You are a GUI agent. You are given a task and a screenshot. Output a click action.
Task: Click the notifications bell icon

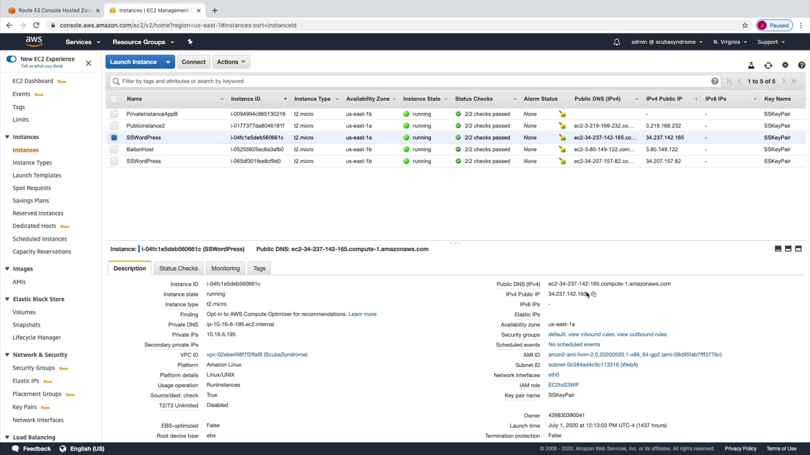pos(616,42)
